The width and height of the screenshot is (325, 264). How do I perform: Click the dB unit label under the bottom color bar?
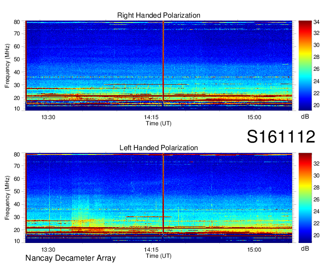point(305,248)
